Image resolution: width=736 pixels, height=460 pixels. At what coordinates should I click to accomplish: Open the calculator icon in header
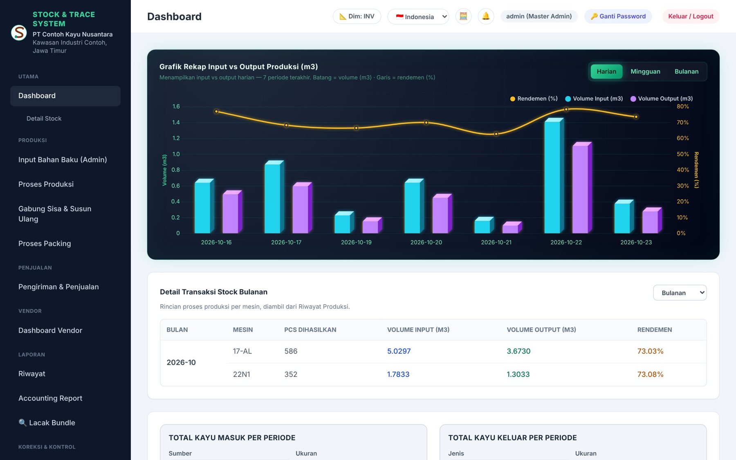(x=463, y=16)
